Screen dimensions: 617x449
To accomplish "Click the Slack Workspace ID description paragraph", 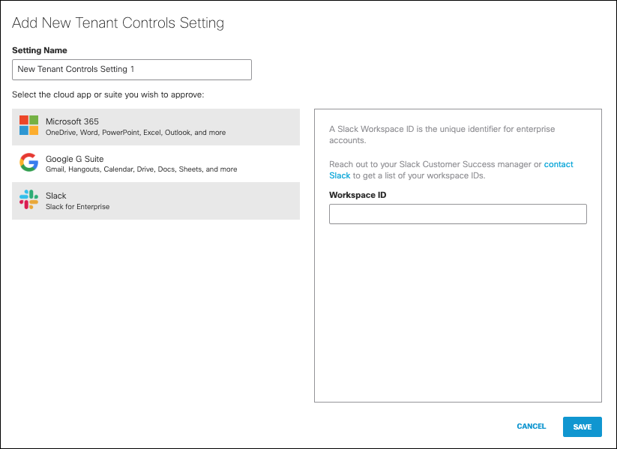I will click(442, 135).
